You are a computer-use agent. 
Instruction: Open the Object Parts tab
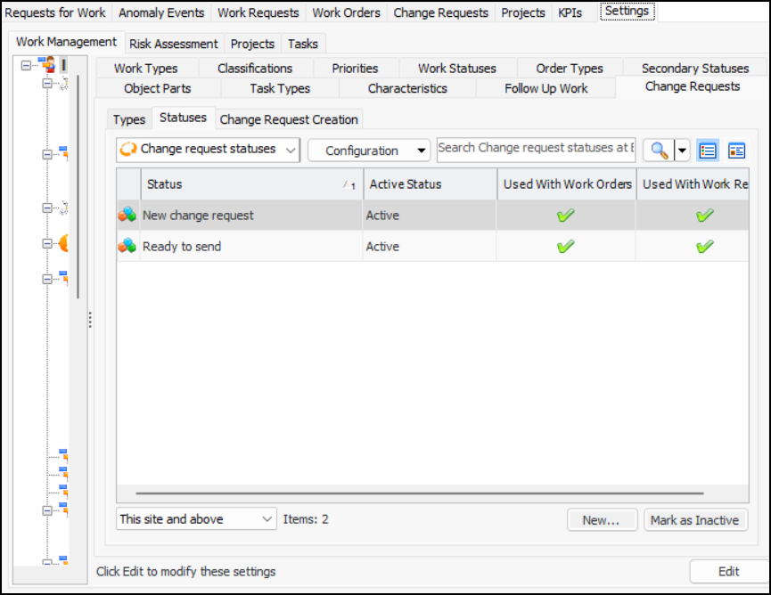point(158,88)
